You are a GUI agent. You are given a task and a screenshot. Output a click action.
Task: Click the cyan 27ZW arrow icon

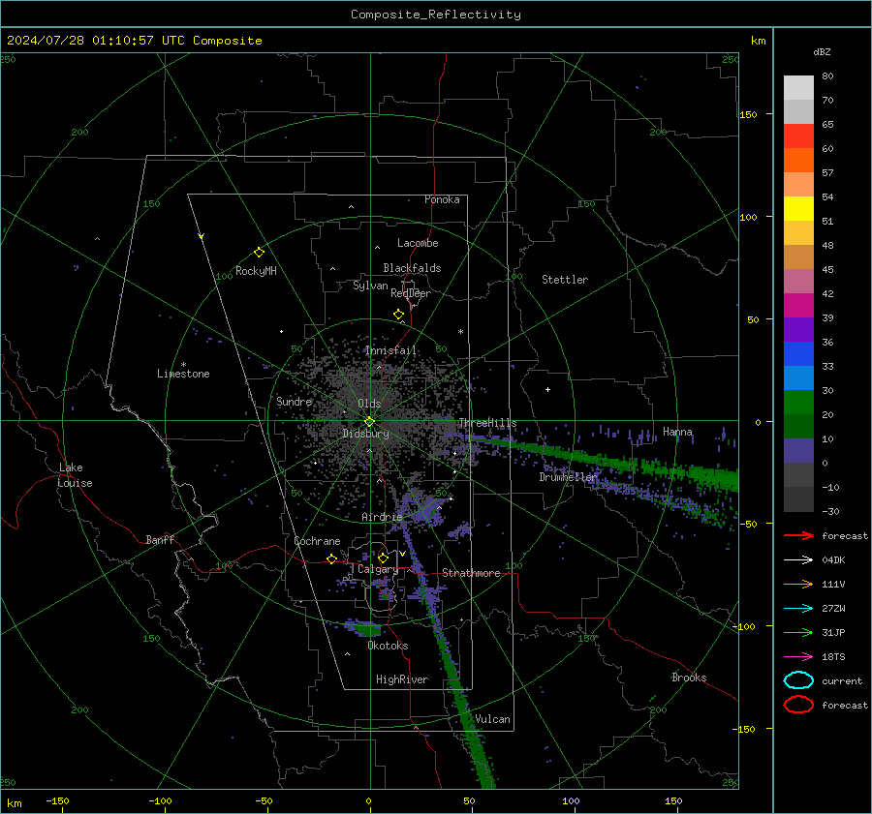coord(798,609)
